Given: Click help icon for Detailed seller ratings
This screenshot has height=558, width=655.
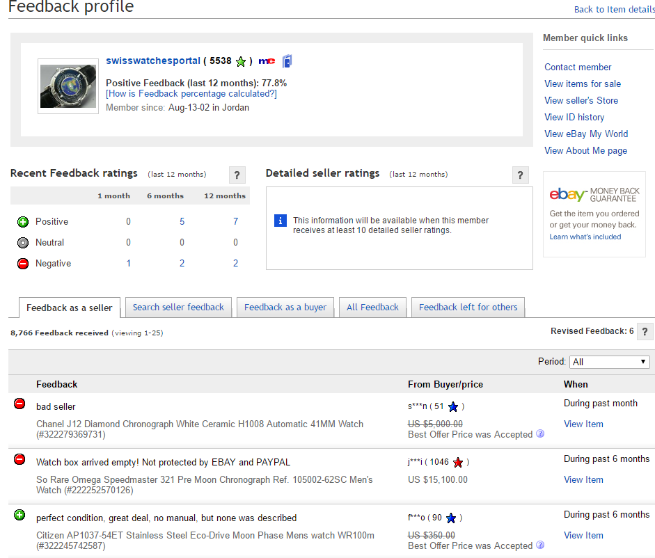Looking at the screenshot, I should [520, 175].
